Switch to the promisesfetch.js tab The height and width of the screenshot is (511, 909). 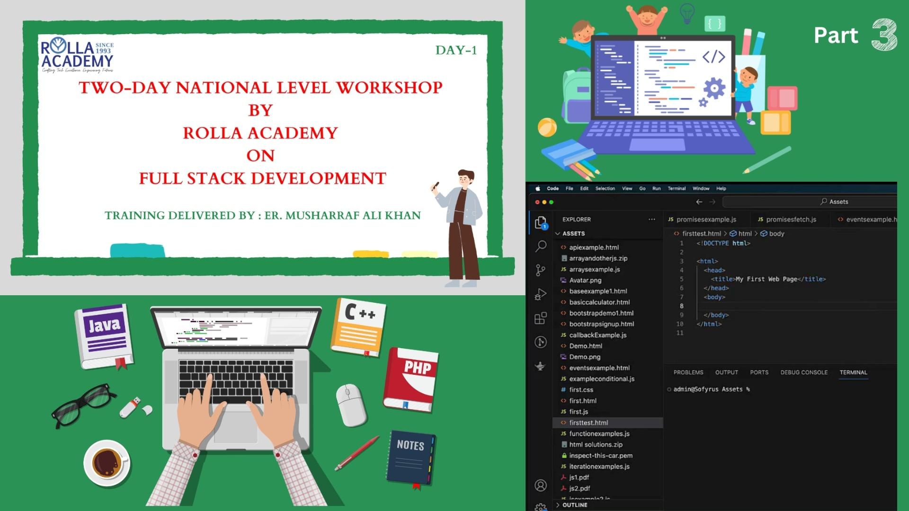pyautogui.click(x=791, y=220)
